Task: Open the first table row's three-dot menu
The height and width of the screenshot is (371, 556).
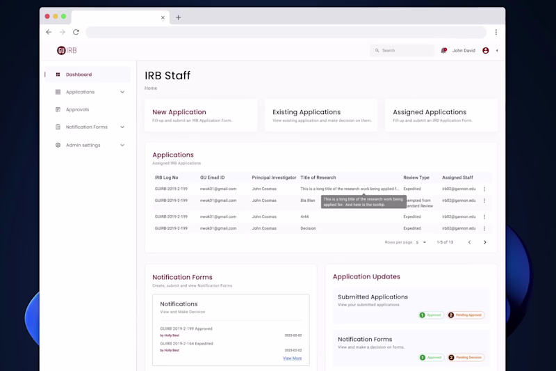Action: (x=484, y=189)
